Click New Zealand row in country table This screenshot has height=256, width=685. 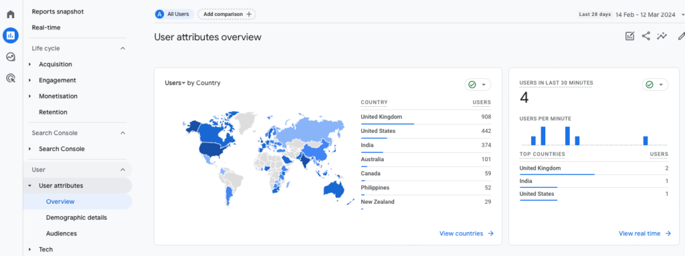pyautogui.click(x=426, y=203)
